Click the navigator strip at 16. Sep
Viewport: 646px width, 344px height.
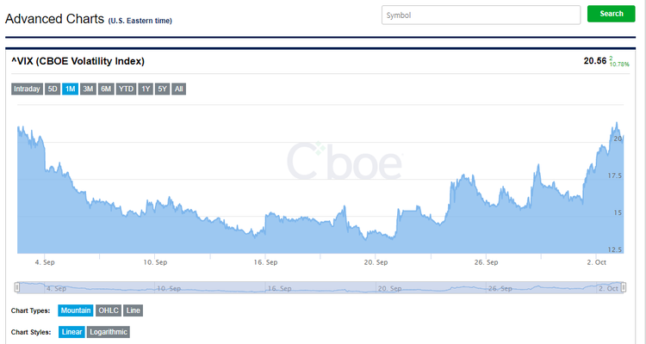point(279,288)
